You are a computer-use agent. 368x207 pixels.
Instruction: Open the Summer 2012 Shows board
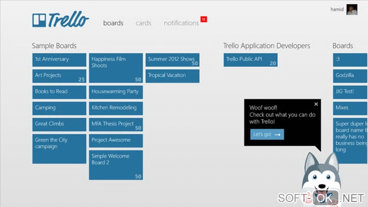pyautogui.click(x=172, y=60)
